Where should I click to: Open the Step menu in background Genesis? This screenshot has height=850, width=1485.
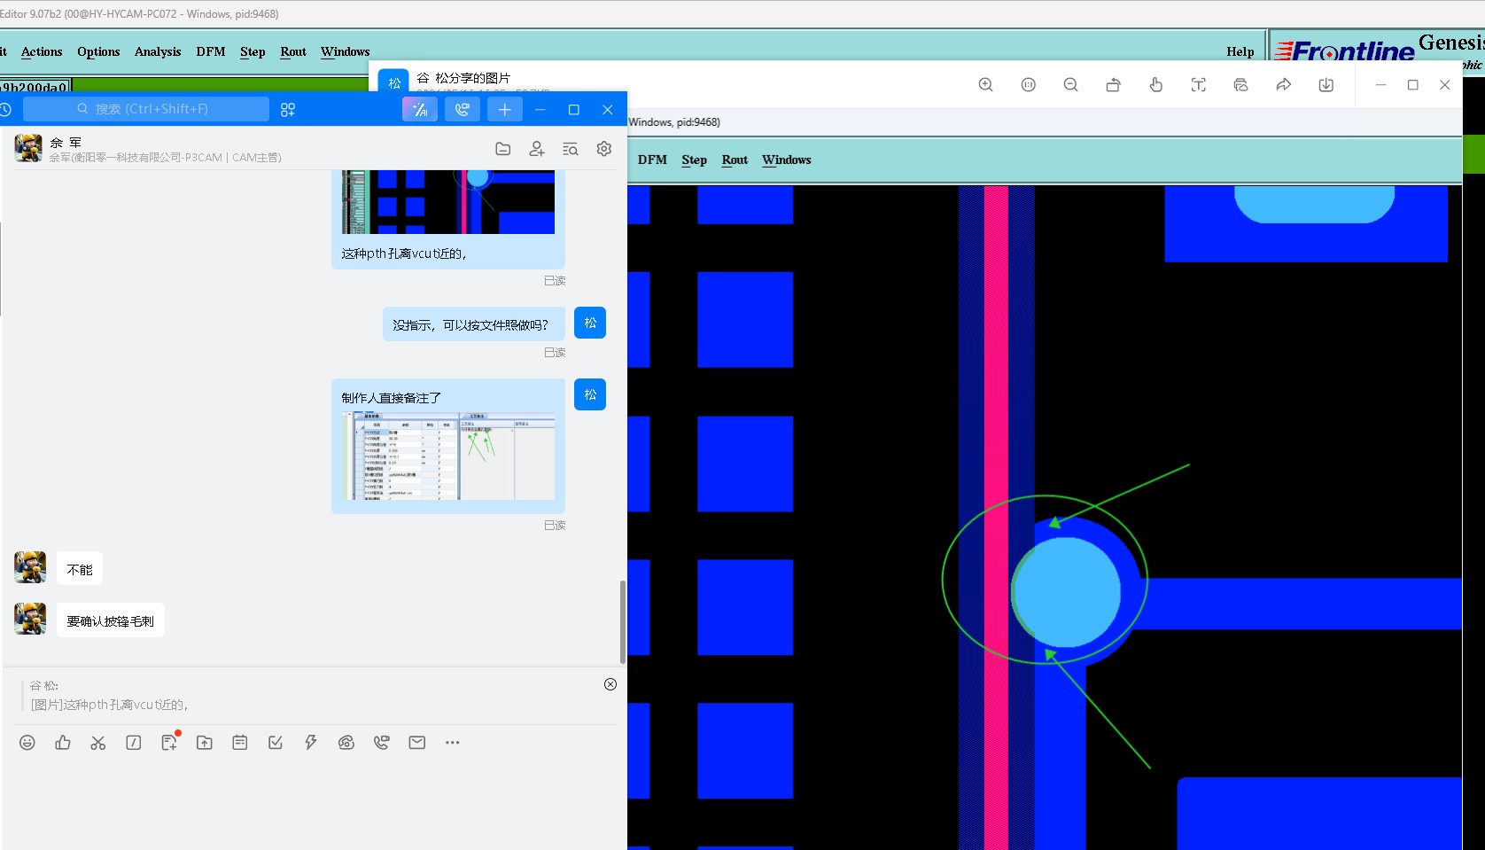[x=253, y=51]
